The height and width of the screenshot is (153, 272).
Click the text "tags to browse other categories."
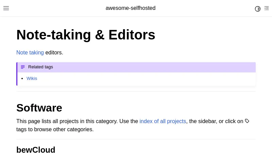(55, 130)
